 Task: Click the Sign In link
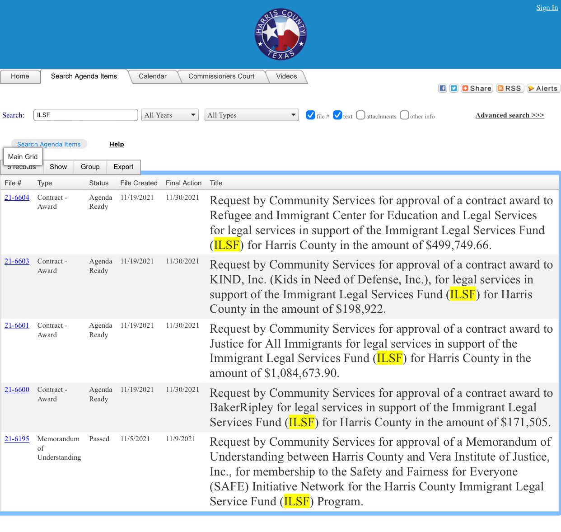click(547, 8)
